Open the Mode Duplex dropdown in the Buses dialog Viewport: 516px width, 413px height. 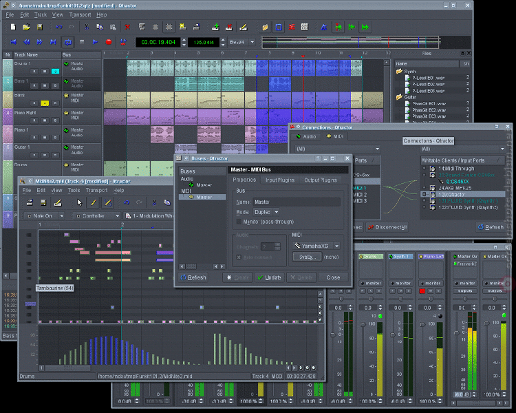coord(266,212)
